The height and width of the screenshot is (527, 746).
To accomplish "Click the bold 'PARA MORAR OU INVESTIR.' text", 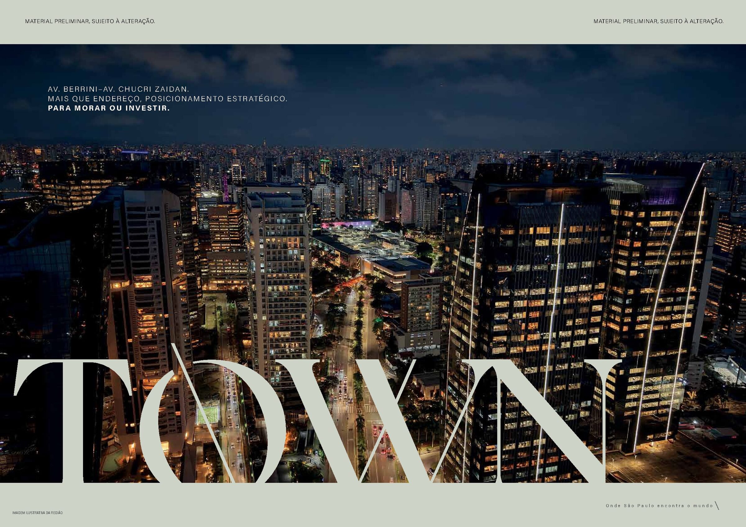I will pos(109,108).
